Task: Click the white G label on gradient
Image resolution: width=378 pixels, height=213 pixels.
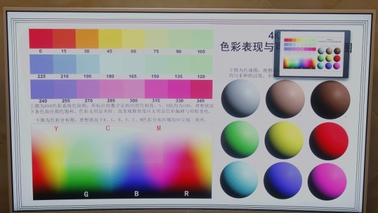Action: click(x=86, y=194)
